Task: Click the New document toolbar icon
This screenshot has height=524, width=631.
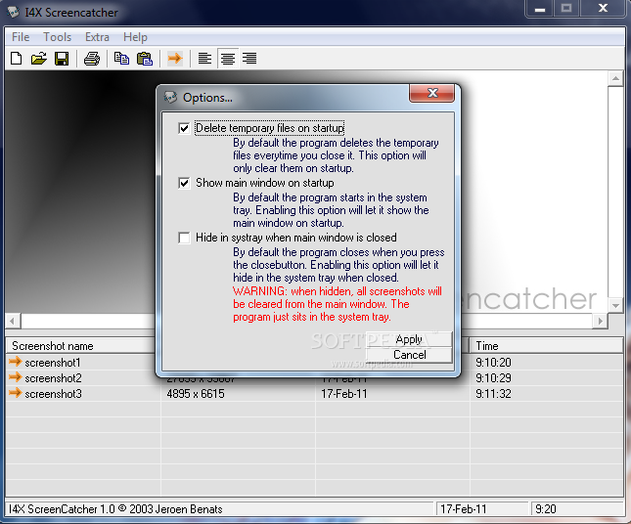Action: pos(16,59)
